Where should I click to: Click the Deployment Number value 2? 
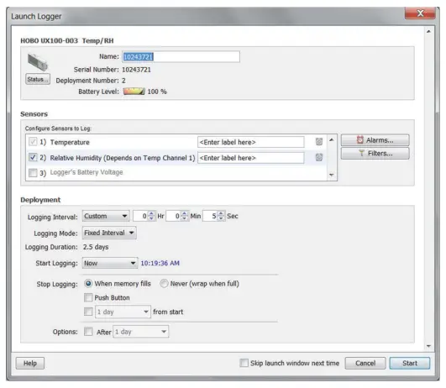(123, 81)
